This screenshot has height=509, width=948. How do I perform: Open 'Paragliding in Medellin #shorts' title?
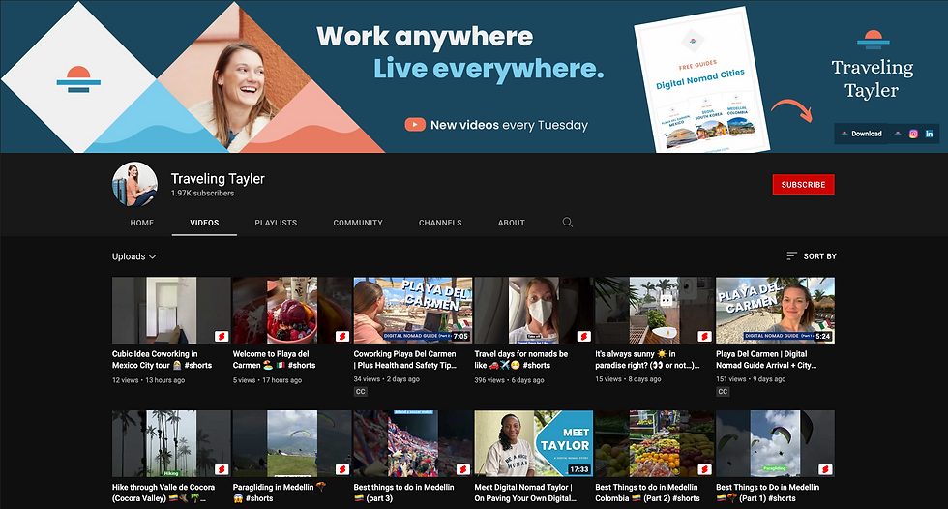tap(280, 493)
